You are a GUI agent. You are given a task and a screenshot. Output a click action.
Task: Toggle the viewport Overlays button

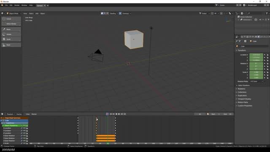(120, 14)
